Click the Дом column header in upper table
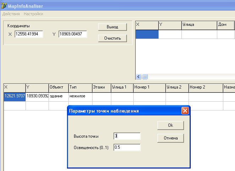Screen dimensions: 235x171 226,25
